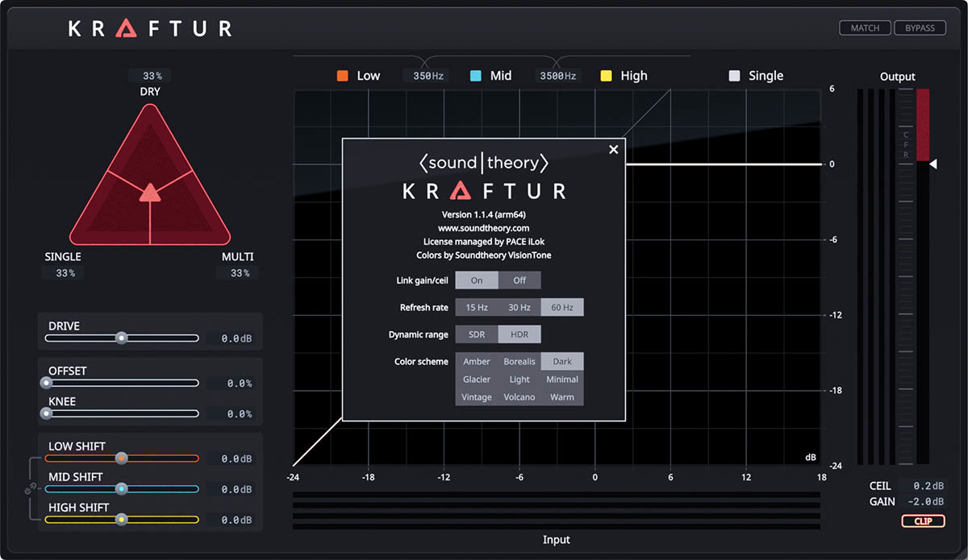This screenshot has width=968, height=560.
Task: Click the white Single band square
Action: pyautogui.click(x=734, y=76)
